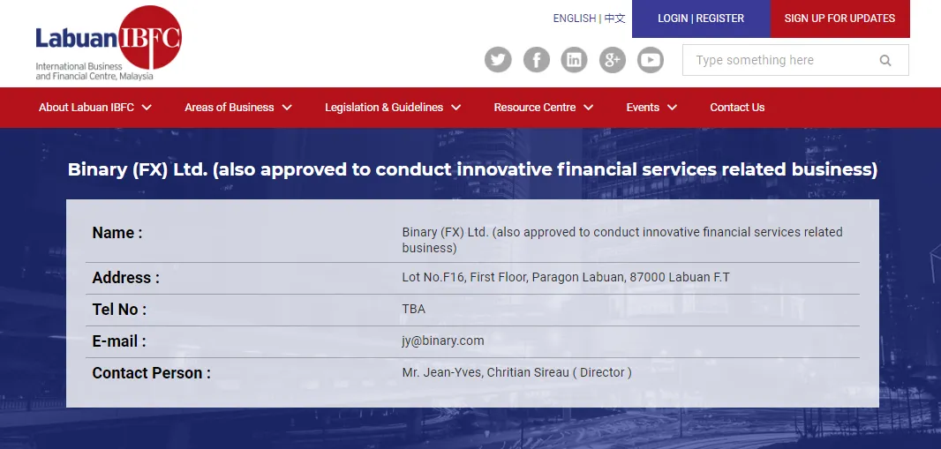This screenshot has height=449, width=941.
Task: Expand the Resource Centre chevron
Action: [x=589, y=108]
